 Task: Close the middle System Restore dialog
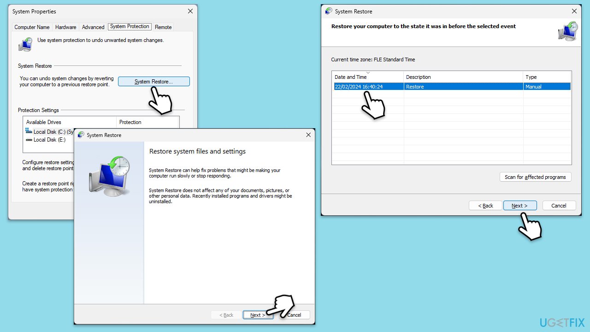tap(308, 135)
